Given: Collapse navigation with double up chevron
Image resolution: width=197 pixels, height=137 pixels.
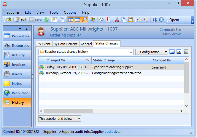Looking at the screenshot, I should click(x=27, y=29).
